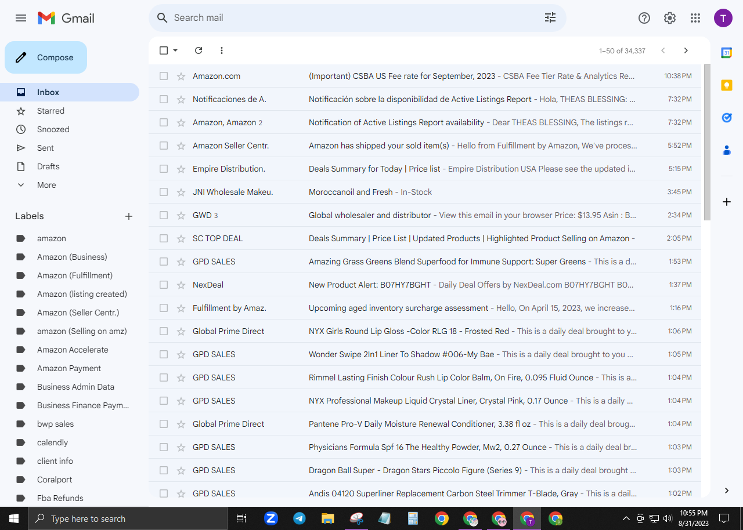743x530 pixels.
Task: Select the Fulfillment by Amaz. email checkbox
Action: click(164, 308)
